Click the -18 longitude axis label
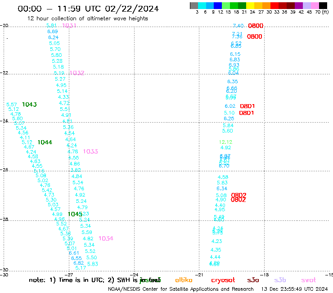The width and height of the screenshot is (333, 293). coord(265,275)
